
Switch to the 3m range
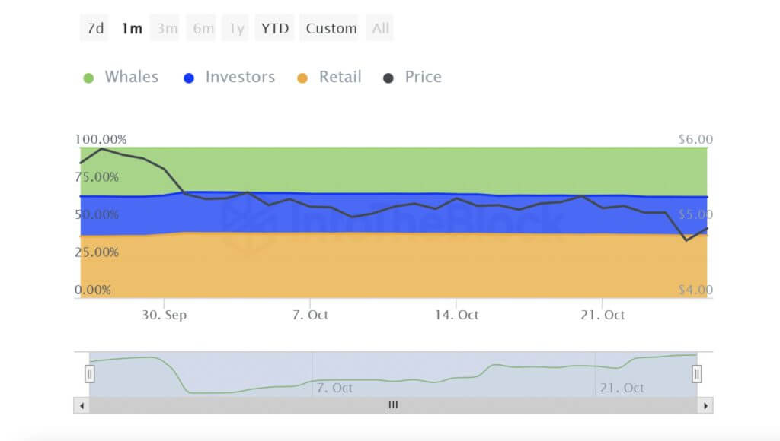click(167, 28)
